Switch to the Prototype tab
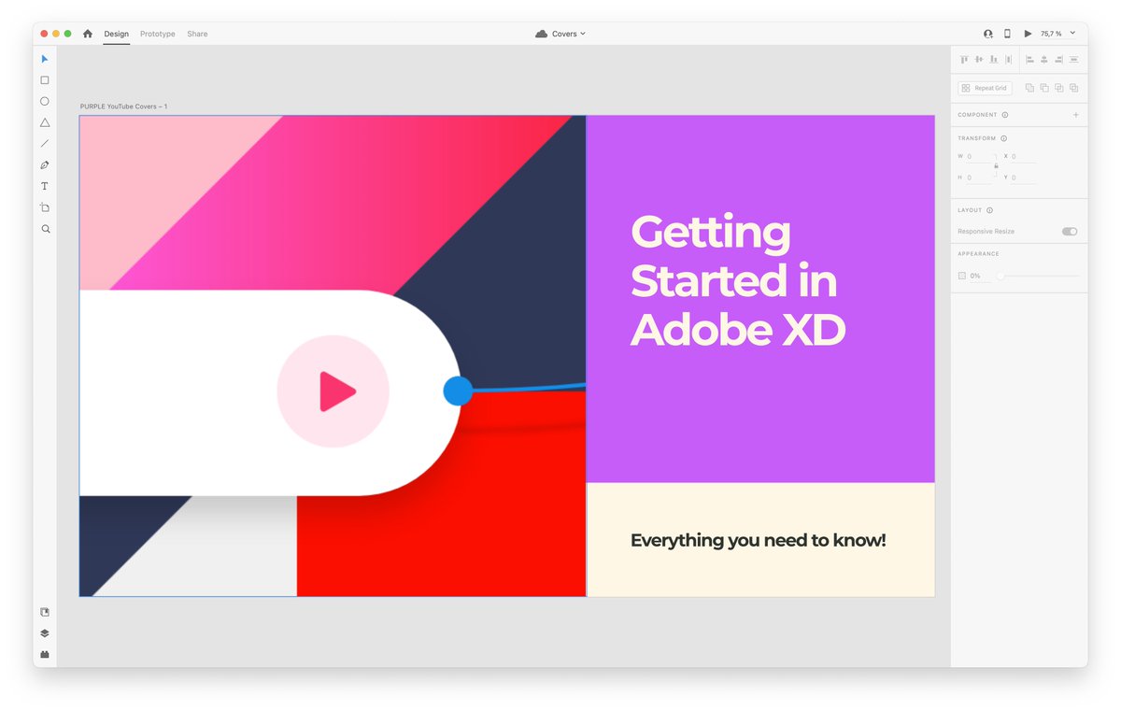The image size is (1121, 711). click(x=158, y=34)
